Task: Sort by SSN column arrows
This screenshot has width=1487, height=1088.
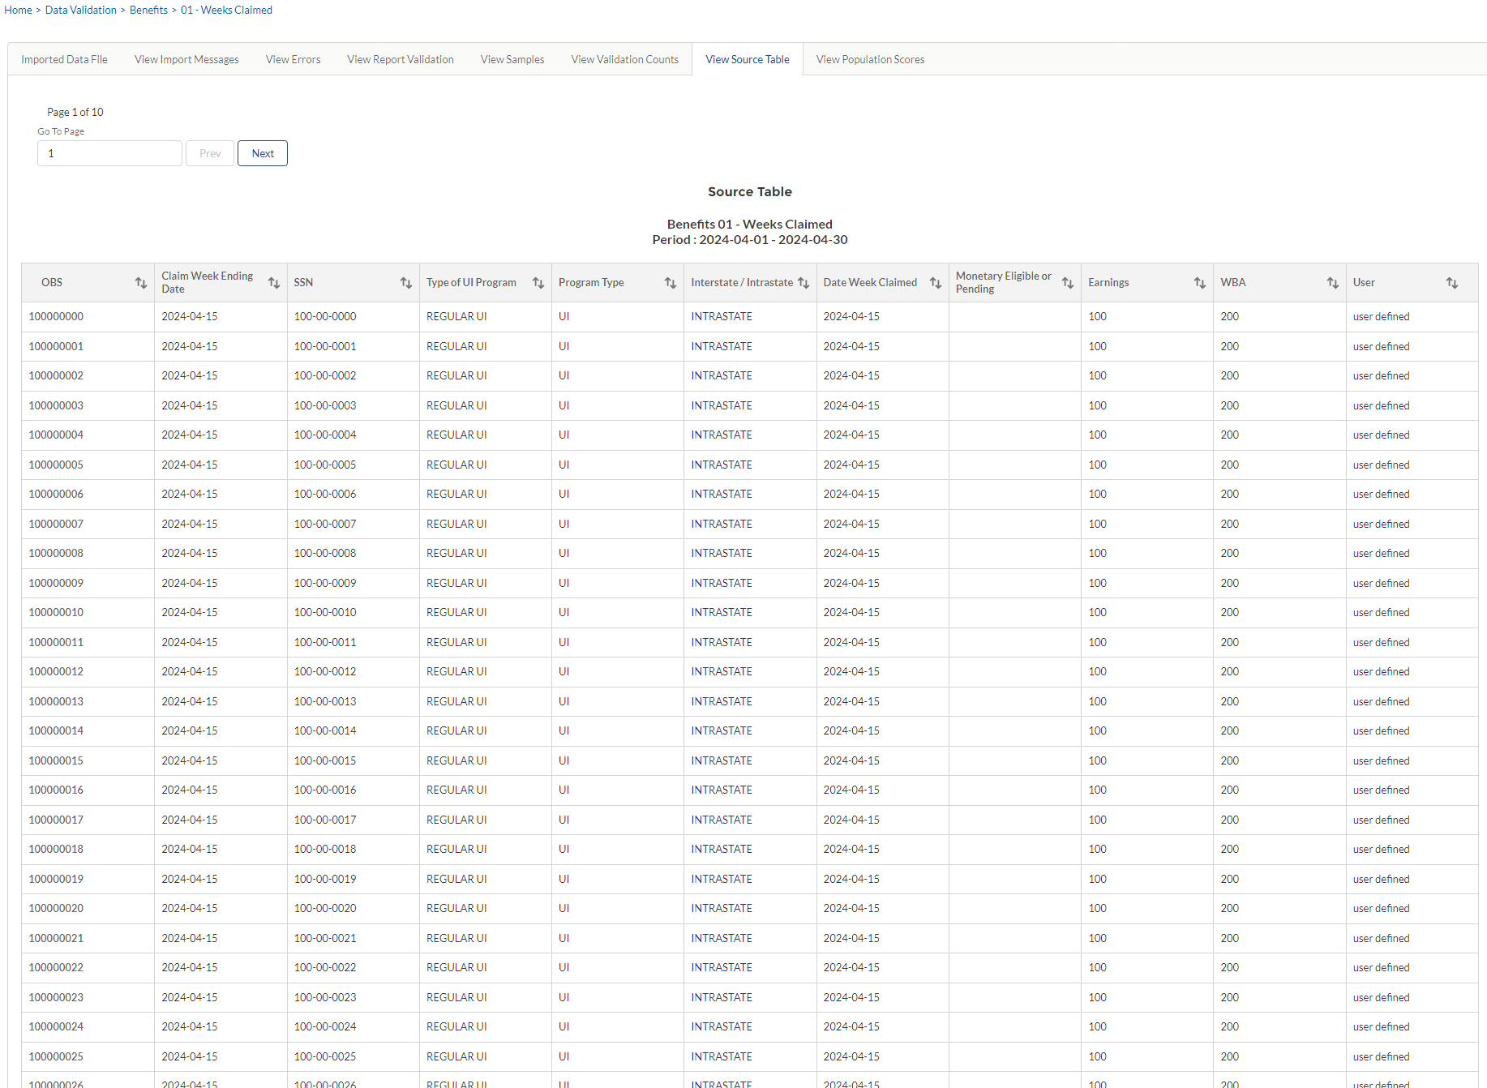Action: click(406, 283)
